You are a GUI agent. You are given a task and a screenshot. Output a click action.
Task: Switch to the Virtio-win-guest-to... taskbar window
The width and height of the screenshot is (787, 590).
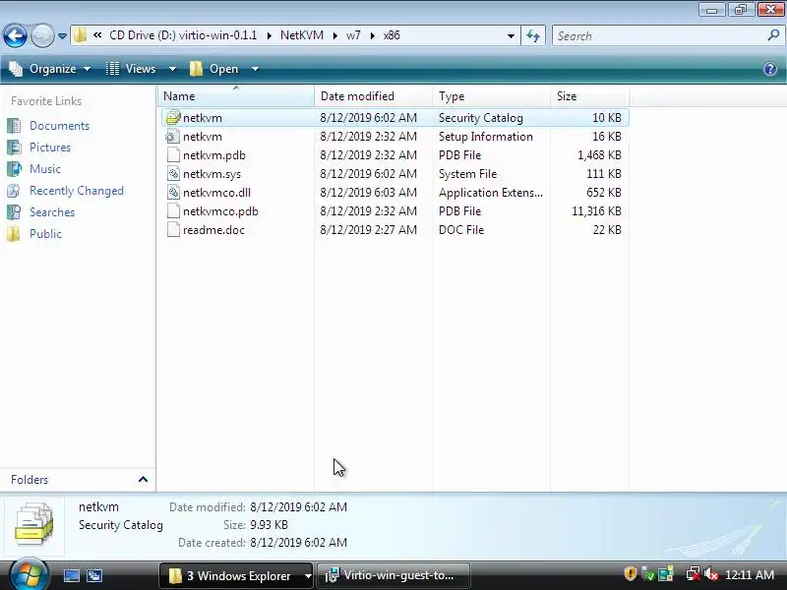393,575
